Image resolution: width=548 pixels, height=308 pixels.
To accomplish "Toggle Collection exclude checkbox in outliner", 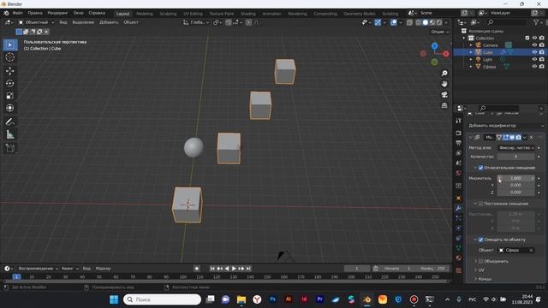I will 527,38.
